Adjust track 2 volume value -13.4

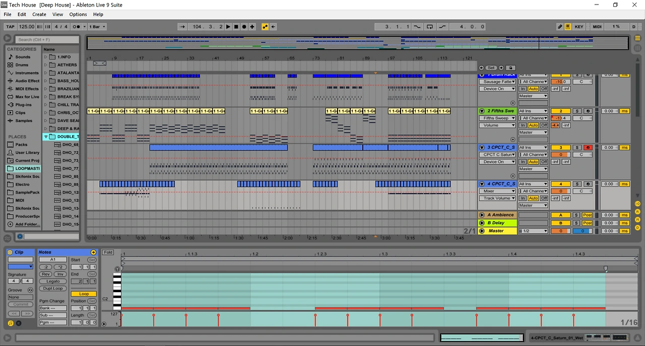(x=560, y=118)
